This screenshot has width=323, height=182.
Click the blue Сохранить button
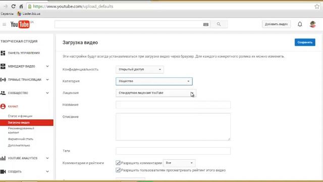click(305, 42)
